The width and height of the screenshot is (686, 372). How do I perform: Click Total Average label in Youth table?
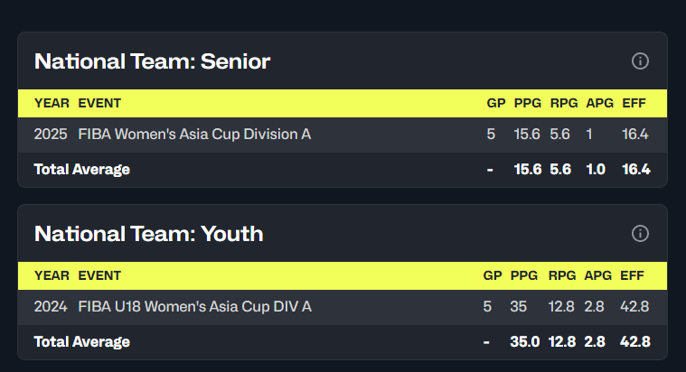click(81, 341)
